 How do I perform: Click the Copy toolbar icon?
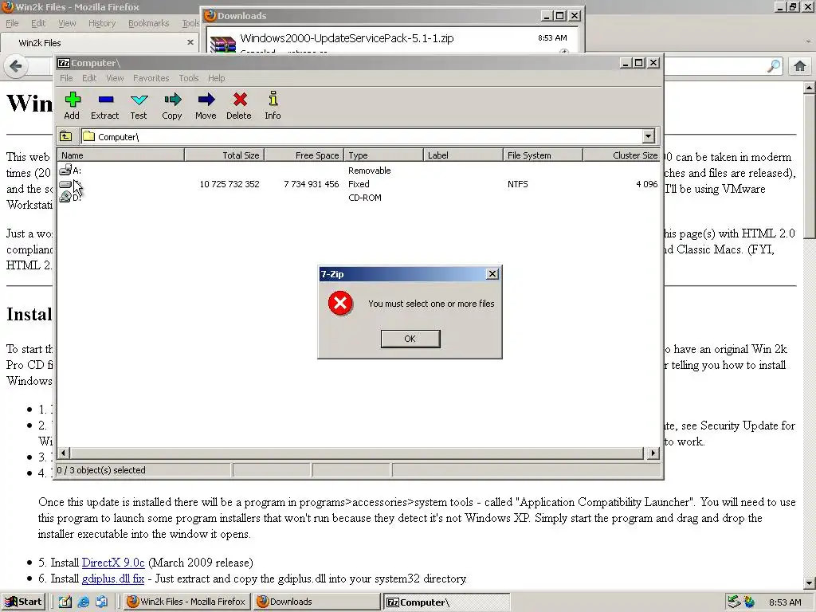(172, 106)
